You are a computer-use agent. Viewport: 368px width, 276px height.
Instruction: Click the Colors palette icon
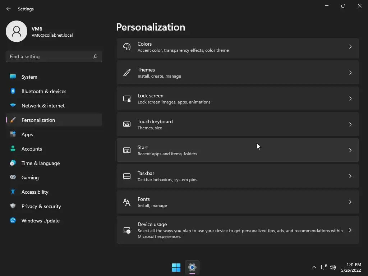coord(127,47)
